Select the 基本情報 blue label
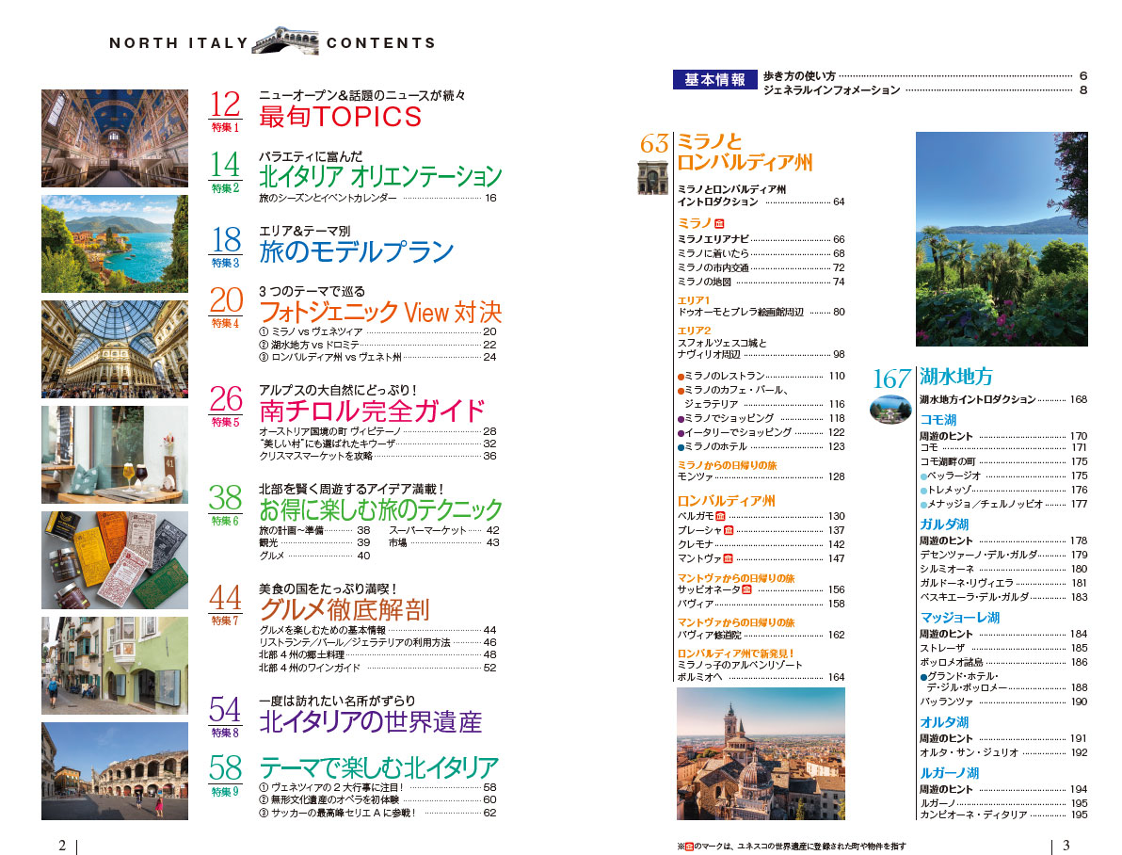 [714, 80]
